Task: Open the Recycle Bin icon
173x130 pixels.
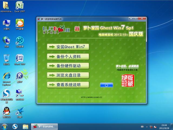Action: point(6,60)
